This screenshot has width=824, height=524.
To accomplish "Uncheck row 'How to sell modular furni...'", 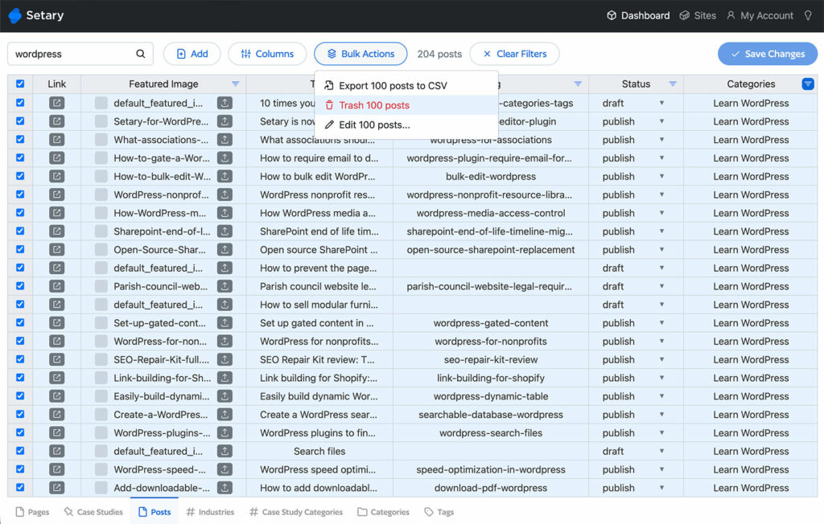I will point(20,304).
